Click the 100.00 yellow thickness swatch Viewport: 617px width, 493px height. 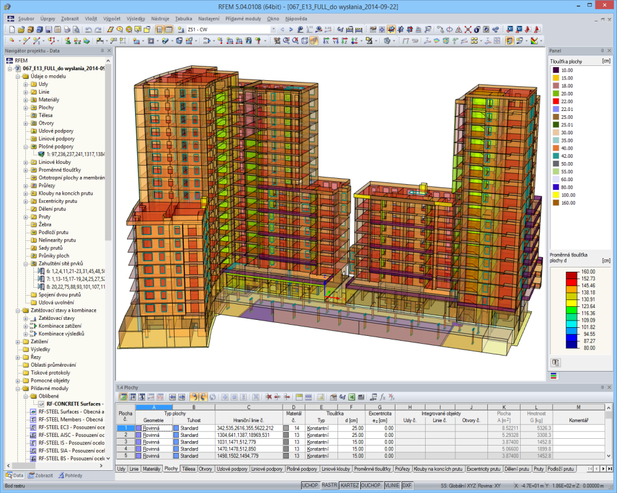pos(556,195)
